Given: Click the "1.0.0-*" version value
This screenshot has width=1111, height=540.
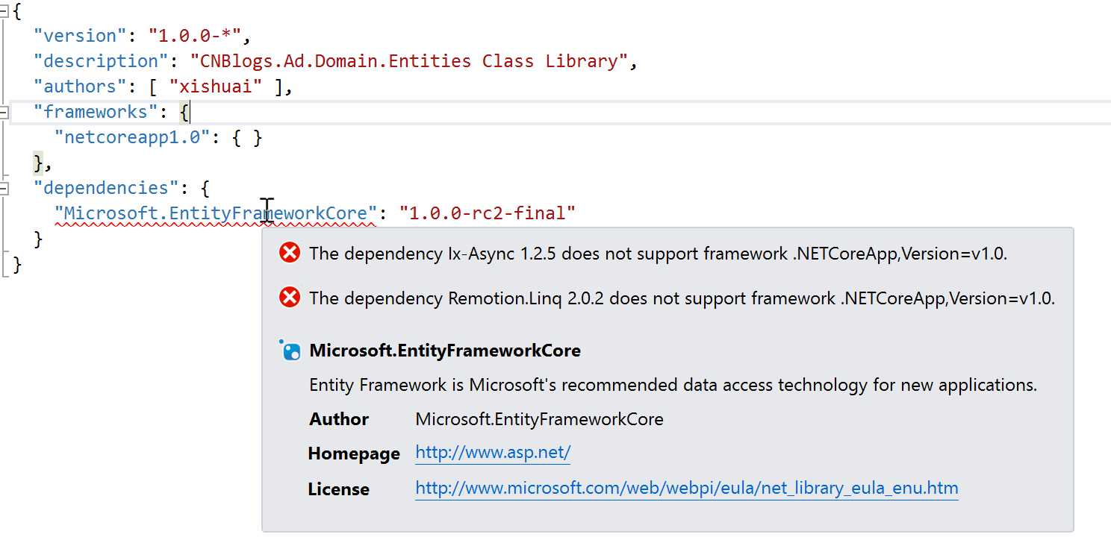Looking at the screenshot, I should (x=195, y=36).
